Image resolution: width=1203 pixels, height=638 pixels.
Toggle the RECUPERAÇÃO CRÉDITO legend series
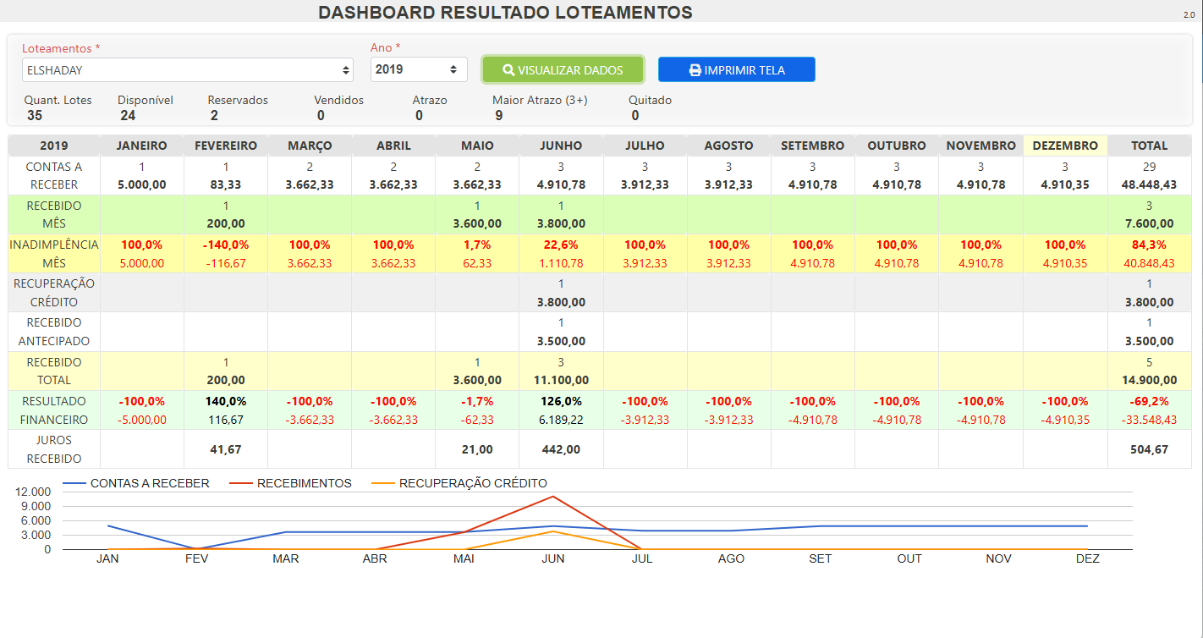(460, 483)
